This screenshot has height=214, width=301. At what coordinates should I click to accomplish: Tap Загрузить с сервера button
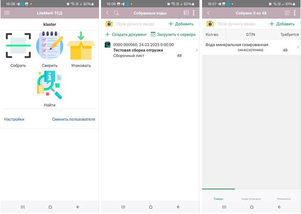coord(173,34)
